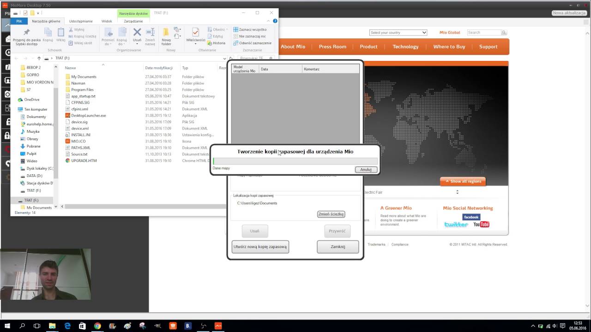
Task: Switch to the Udostępnianie ribbon tab
Action: pyautogui.click(x=81, y=21)
